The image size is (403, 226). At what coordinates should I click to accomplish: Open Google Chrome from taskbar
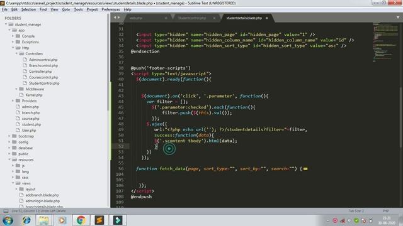(81, 220)
